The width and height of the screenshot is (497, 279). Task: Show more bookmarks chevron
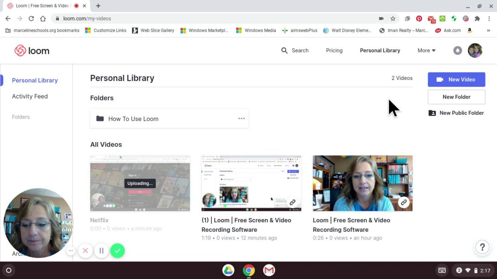pyautogui.click(x=489, y=30)
